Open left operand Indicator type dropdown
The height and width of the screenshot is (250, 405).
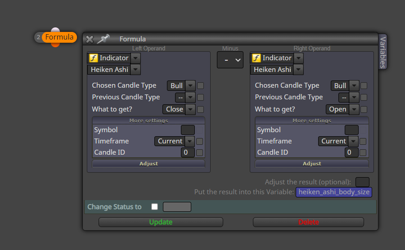[135, 58]
